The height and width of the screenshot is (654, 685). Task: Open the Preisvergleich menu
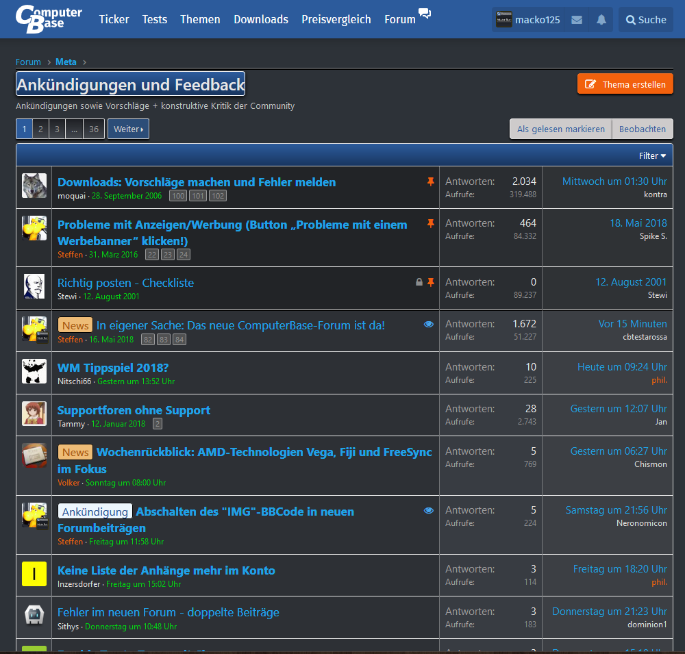[x=336, y=19]
